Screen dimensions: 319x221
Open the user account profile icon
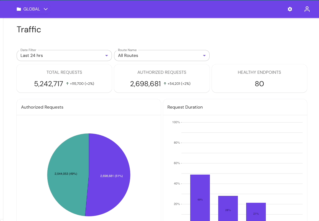coord(307,9)
